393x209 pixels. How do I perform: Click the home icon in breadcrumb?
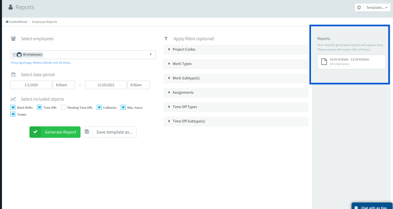coord(7,22)
